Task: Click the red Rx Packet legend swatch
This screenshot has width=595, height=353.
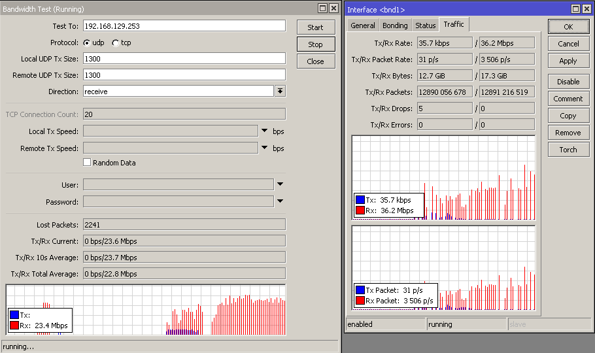Action: pos(360,301)
